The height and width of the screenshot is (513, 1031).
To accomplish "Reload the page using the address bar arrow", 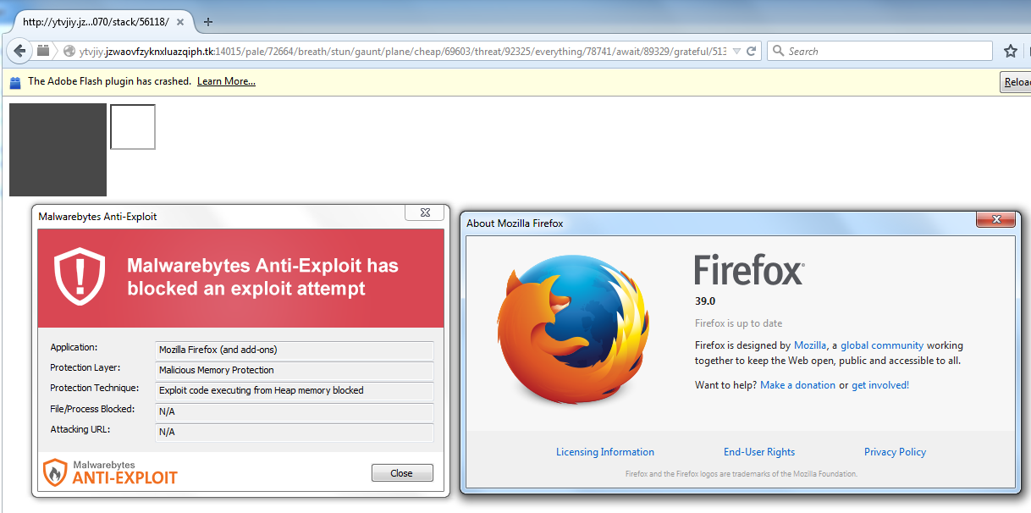I will pyautogui.click(x=752, y=51).
